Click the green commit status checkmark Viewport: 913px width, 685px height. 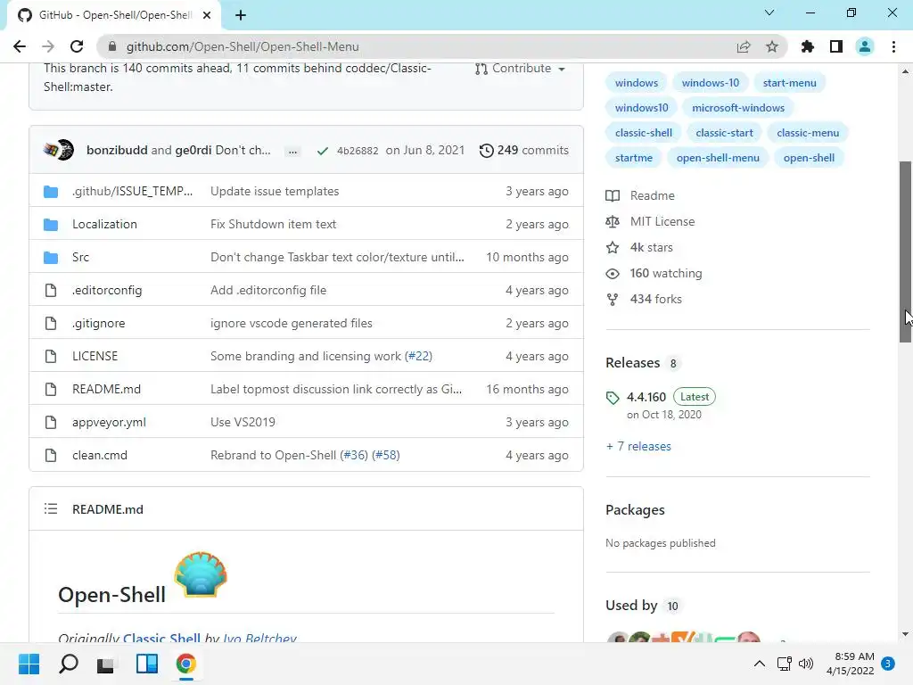[x=322, y=151]
